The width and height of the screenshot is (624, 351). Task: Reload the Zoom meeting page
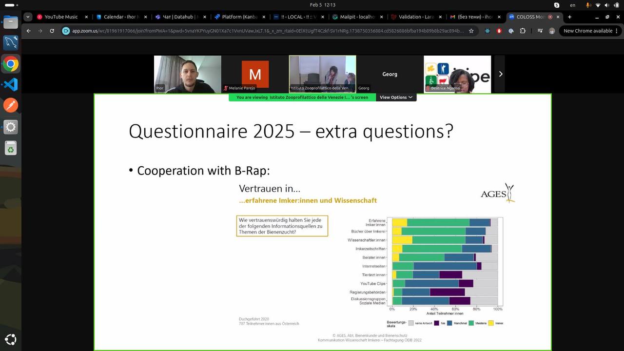coord(52,31)
